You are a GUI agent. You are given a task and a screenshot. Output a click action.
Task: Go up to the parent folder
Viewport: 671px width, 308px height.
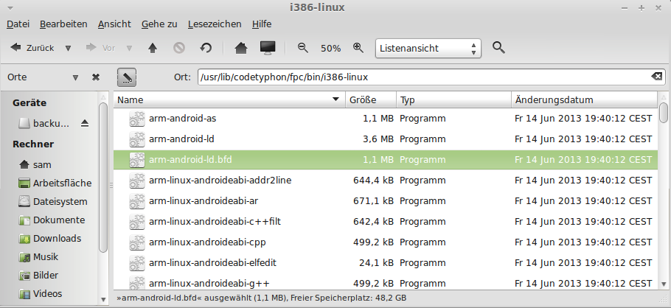(x=153, y=49)
